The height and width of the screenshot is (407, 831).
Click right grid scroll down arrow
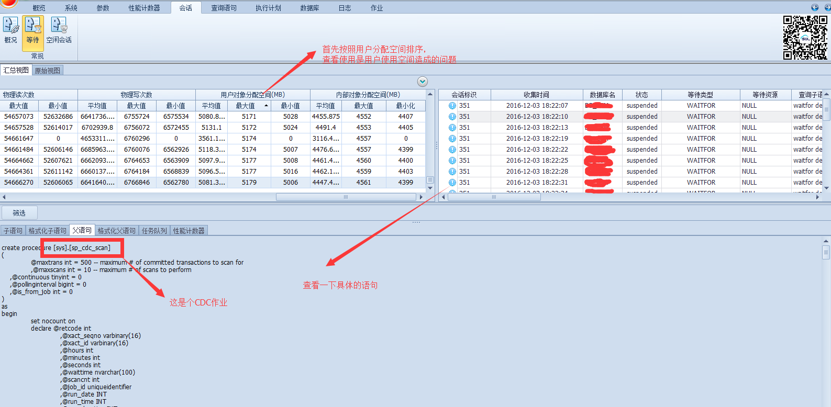[x=827, y=188]
